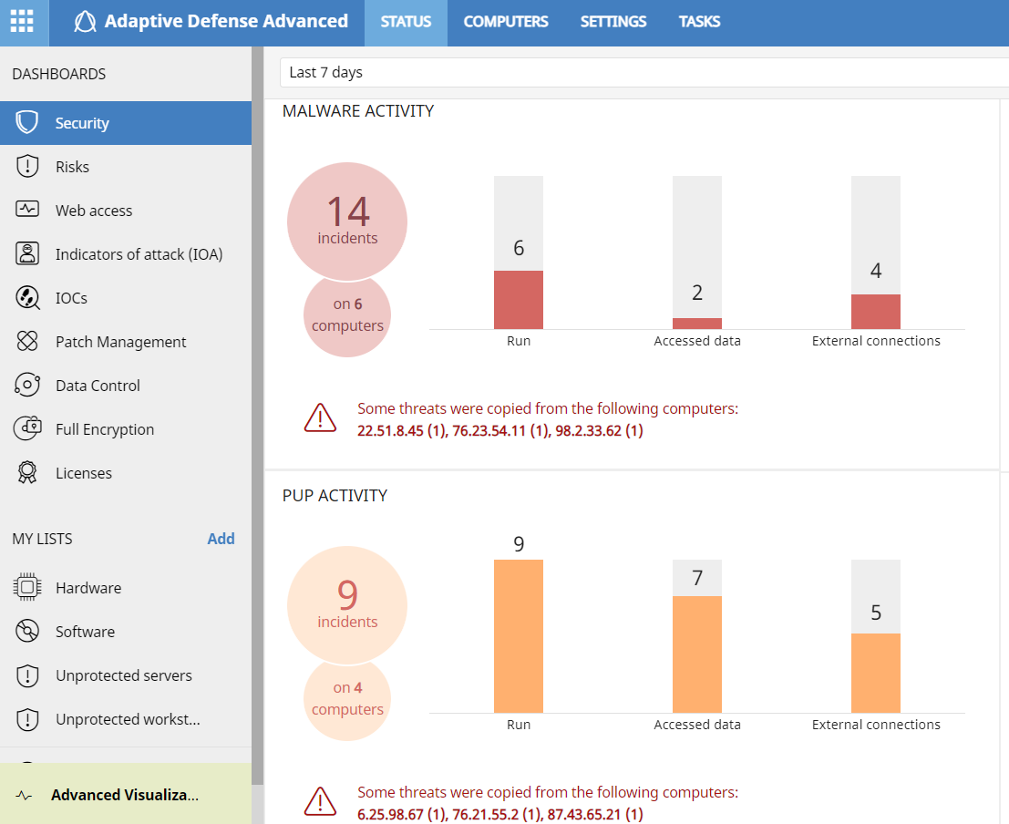Click the Unprotected workstations shield icon
This screenshot has height=824, width=1009.
tap(27, 719)
